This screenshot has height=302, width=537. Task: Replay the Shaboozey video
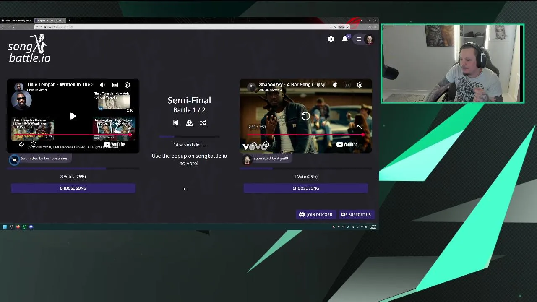[305, 116]
